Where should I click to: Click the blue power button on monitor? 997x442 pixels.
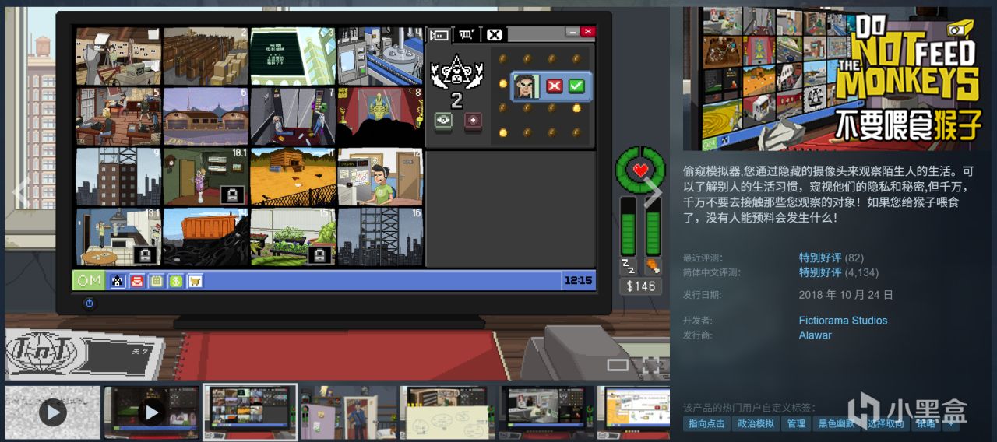89,303
